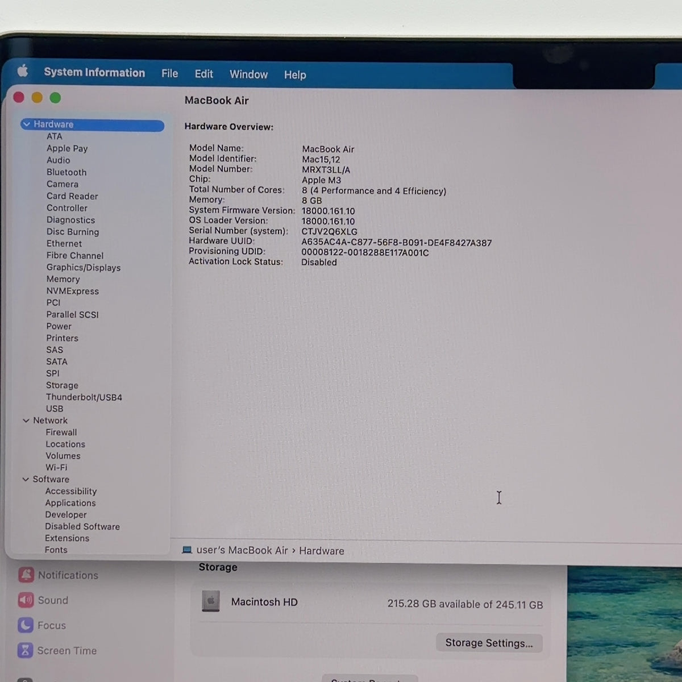Open Notifications in System Settings sidebar
Image resolution: width=682 pixels, height=682 pixels.
tap(58, 575)
